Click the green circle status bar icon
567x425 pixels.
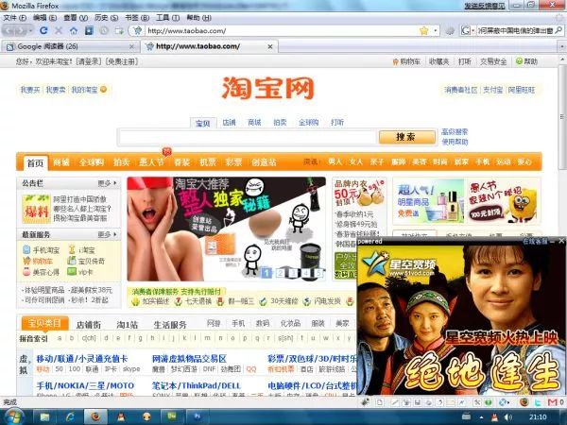[x=489, y=402]
